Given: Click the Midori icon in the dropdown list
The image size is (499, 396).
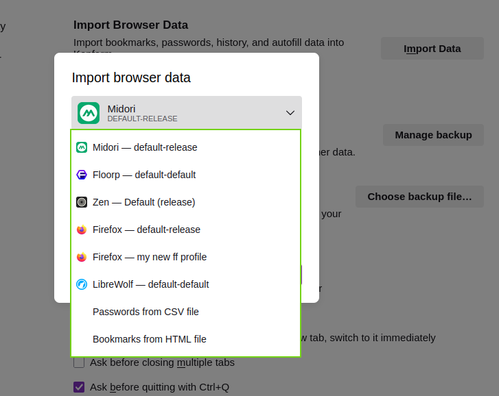Looking at the screenshot, I should click(82, 147).
